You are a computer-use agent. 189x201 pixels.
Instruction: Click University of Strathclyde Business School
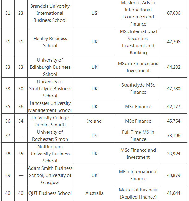point(50,88)
